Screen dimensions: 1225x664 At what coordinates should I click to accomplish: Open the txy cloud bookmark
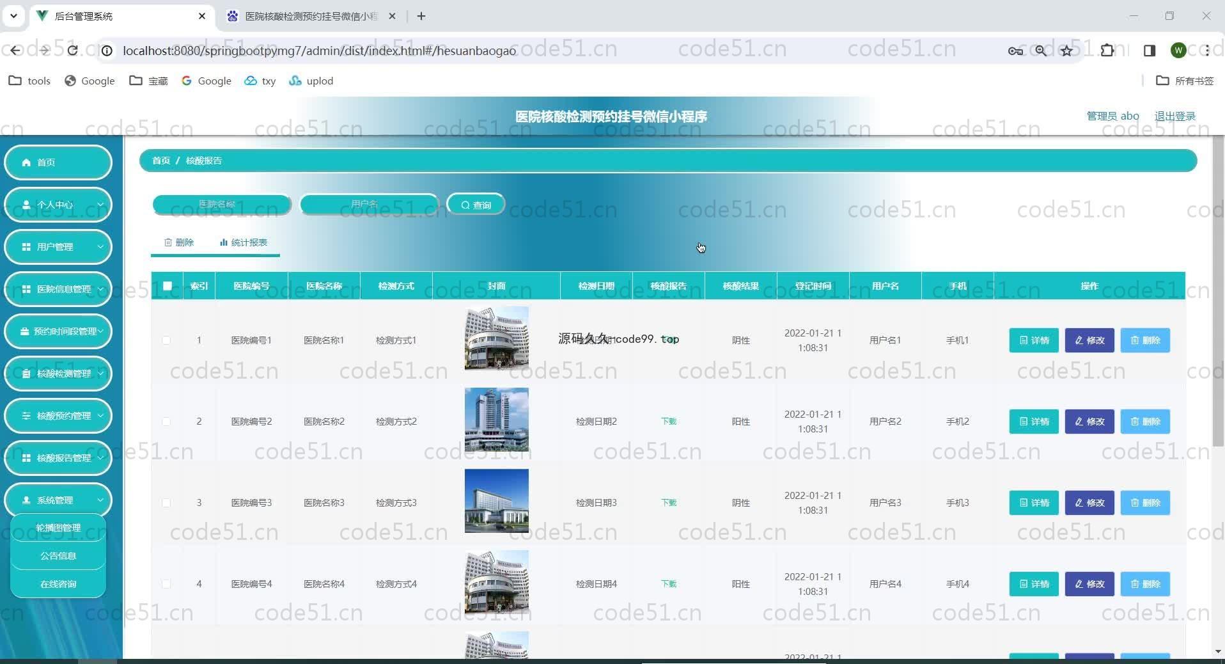pyautogui.click(x=260, y=81)
